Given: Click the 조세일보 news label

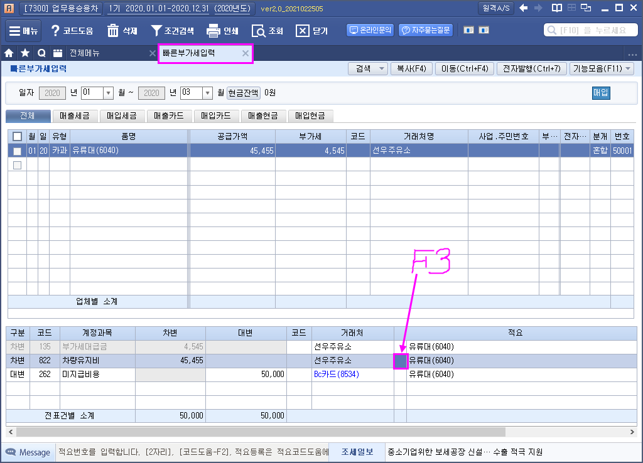Looking at the screenshot, I should (x=357, y=452).
